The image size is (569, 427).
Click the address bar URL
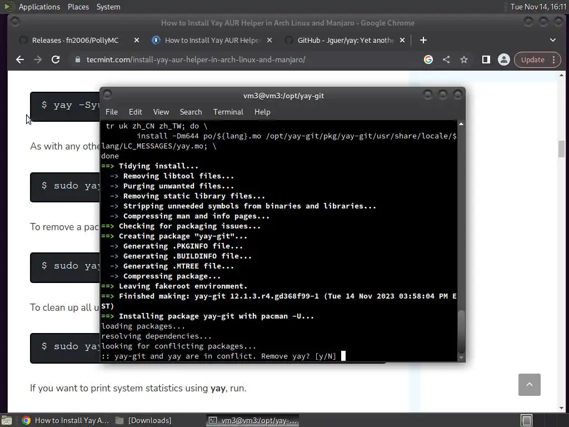pos(196,59)
